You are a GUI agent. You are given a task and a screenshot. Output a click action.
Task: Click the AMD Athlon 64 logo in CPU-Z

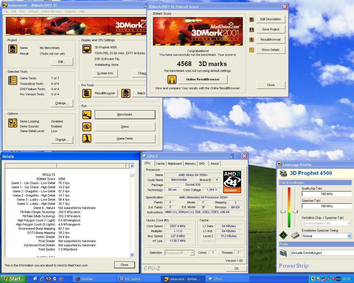tap(232, 182)
